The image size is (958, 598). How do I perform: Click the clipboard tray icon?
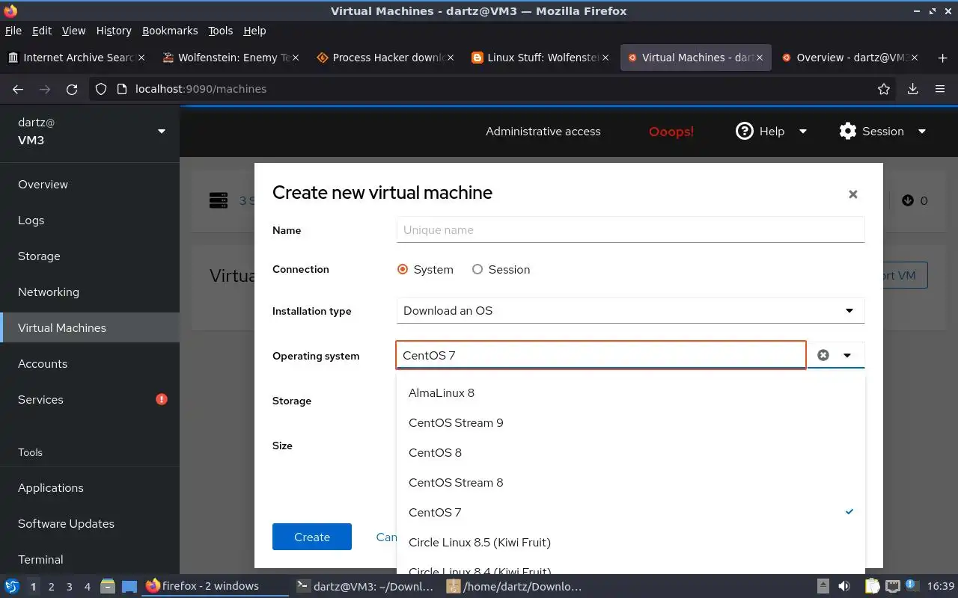tap(871, 586)
